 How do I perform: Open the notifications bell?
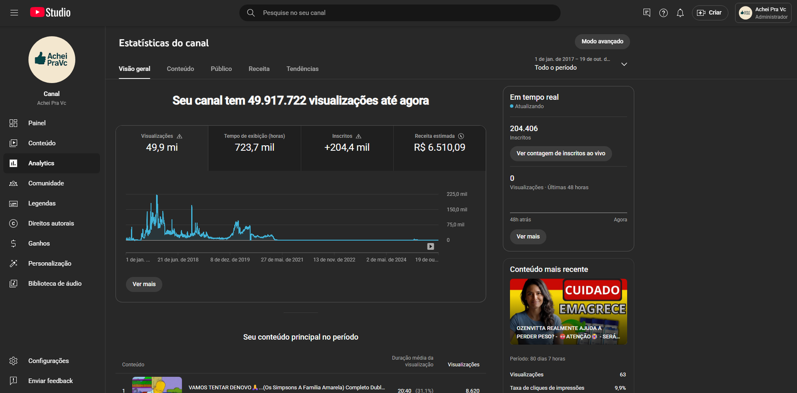[x=680, y=13]
